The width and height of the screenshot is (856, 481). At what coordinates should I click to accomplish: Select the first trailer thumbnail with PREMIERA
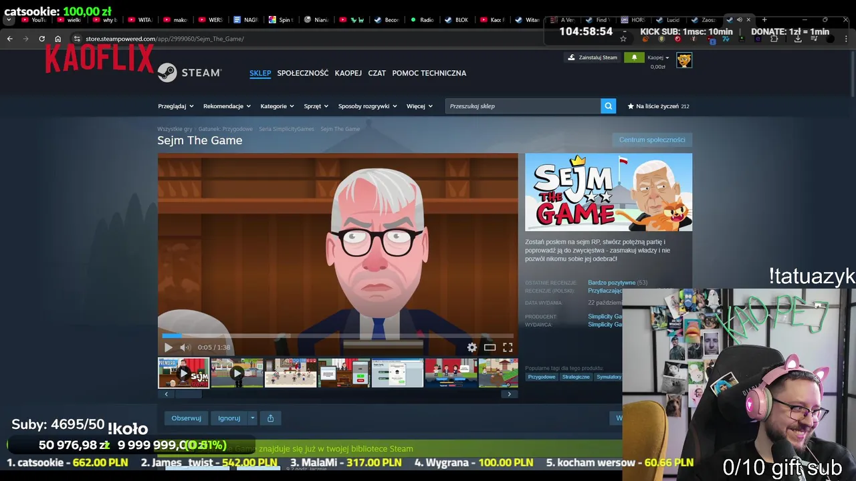pyautogui.click(x=183, y=373)
